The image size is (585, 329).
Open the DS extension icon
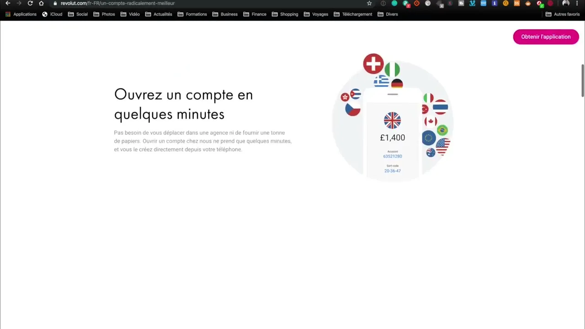(516, 3)
